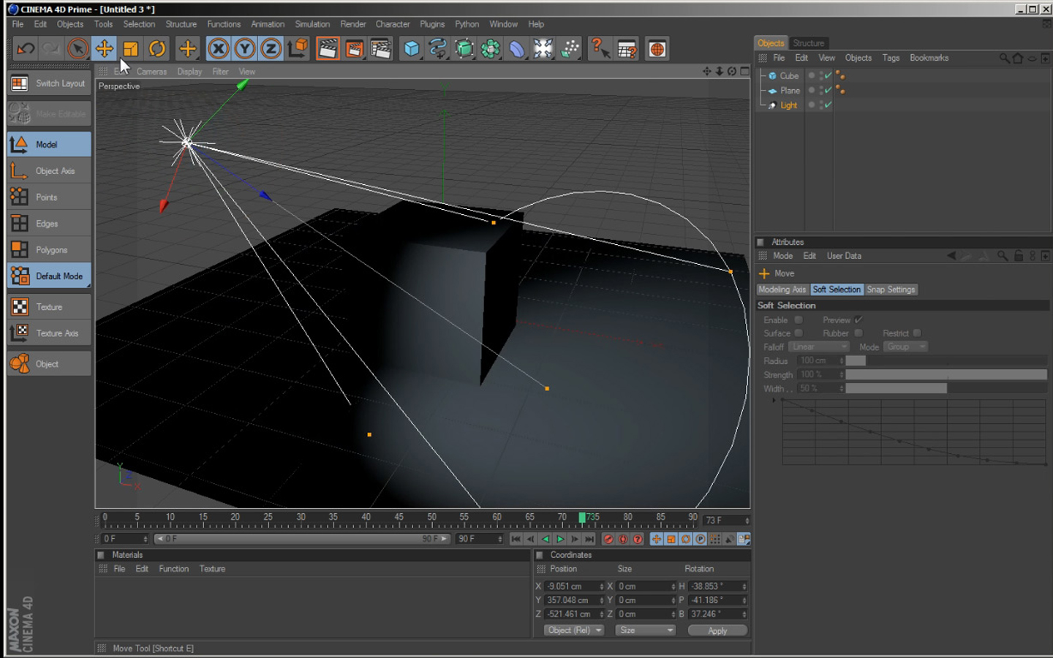This screenshot has height=658, width=1053.
Task: Switch to Points mode in left toolbar
Action: [47, 197]
